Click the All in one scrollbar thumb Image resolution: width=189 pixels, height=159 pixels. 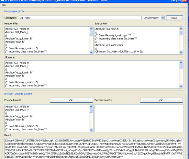point(181,67)
